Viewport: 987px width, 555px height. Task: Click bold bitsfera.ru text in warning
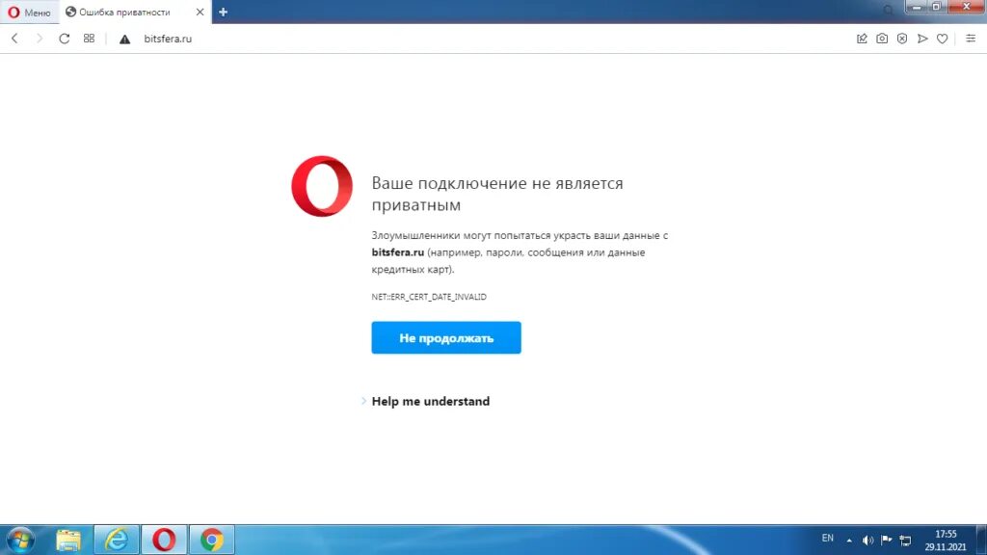tap(398, 252)
